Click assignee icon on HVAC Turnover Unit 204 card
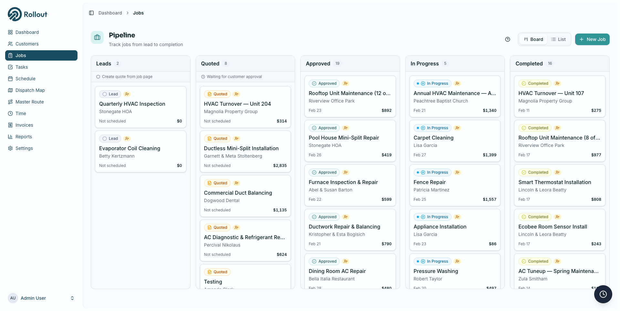This screenshot has width=620, height=311. (x=236, y=94)
